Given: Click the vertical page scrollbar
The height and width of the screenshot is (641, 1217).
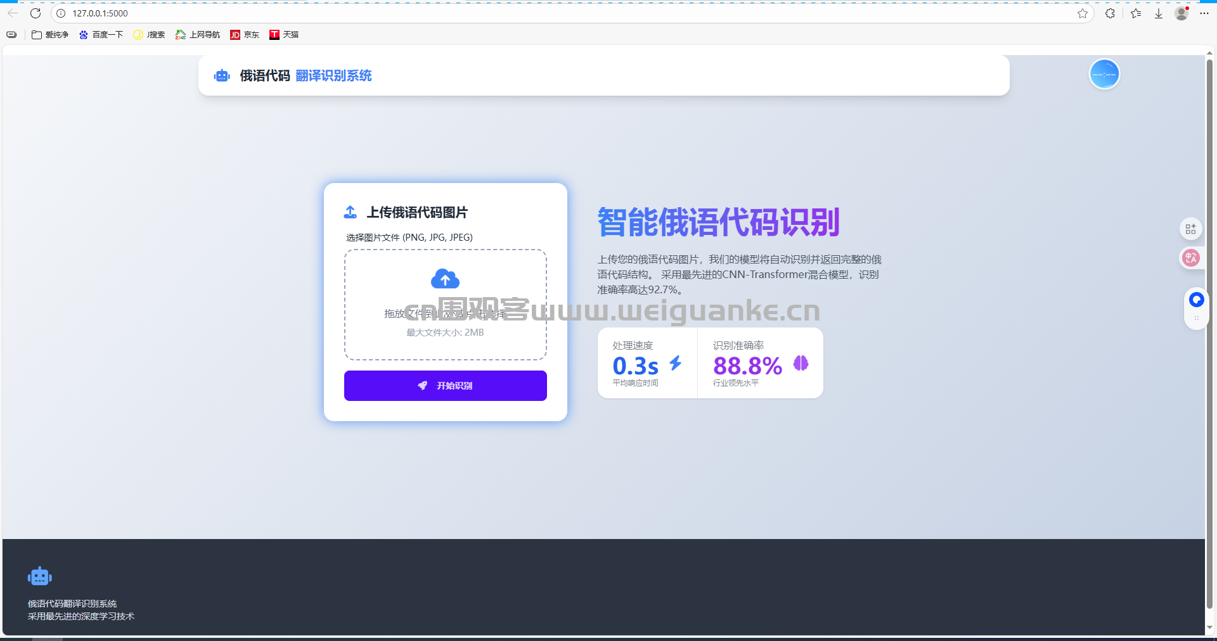Looking at the screenshot, I should pos(1209,317).
